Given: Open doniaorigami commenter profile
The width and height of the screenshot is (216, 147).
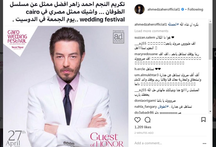Looking at the screenshot, I should coord(145,101).
